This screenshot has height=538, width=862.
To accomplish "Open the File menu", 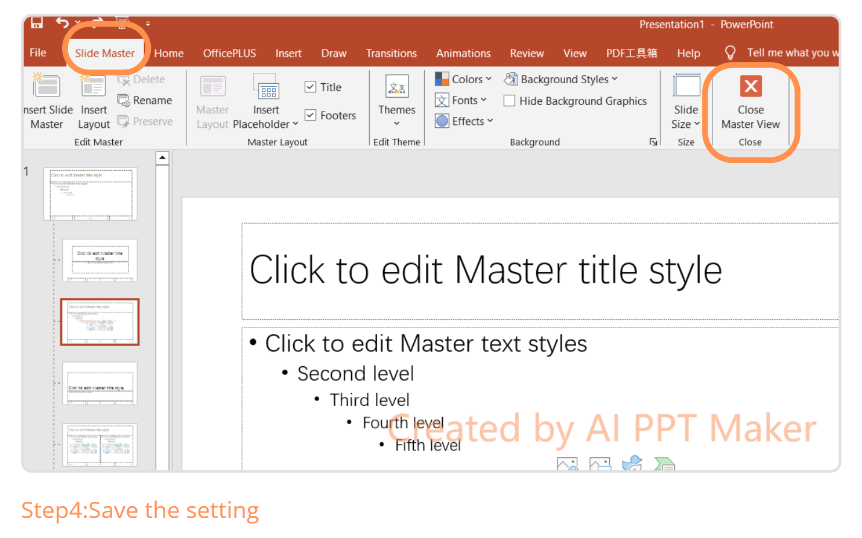I will click(x=38, y=53).
